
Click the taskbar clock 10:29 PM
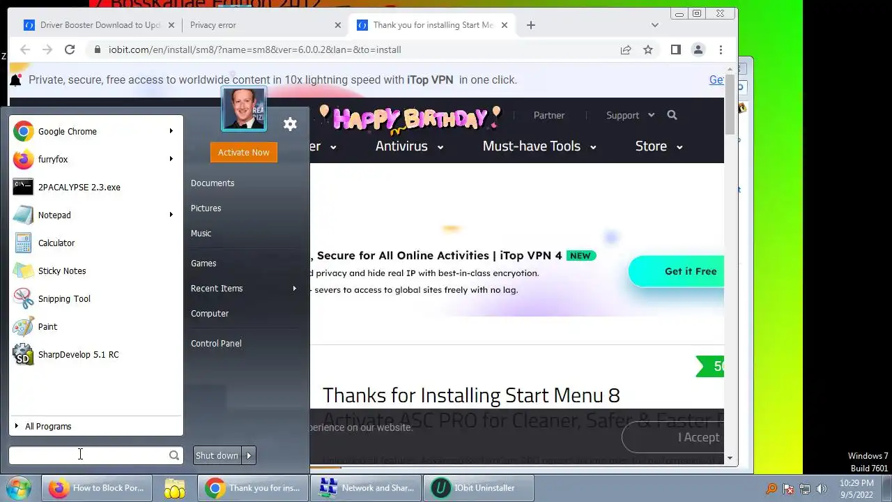[856, 483]
